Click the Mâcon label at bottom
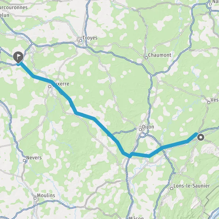Image resolution: width=219 pixels, height=219 pixels. [x=136, y=218]
